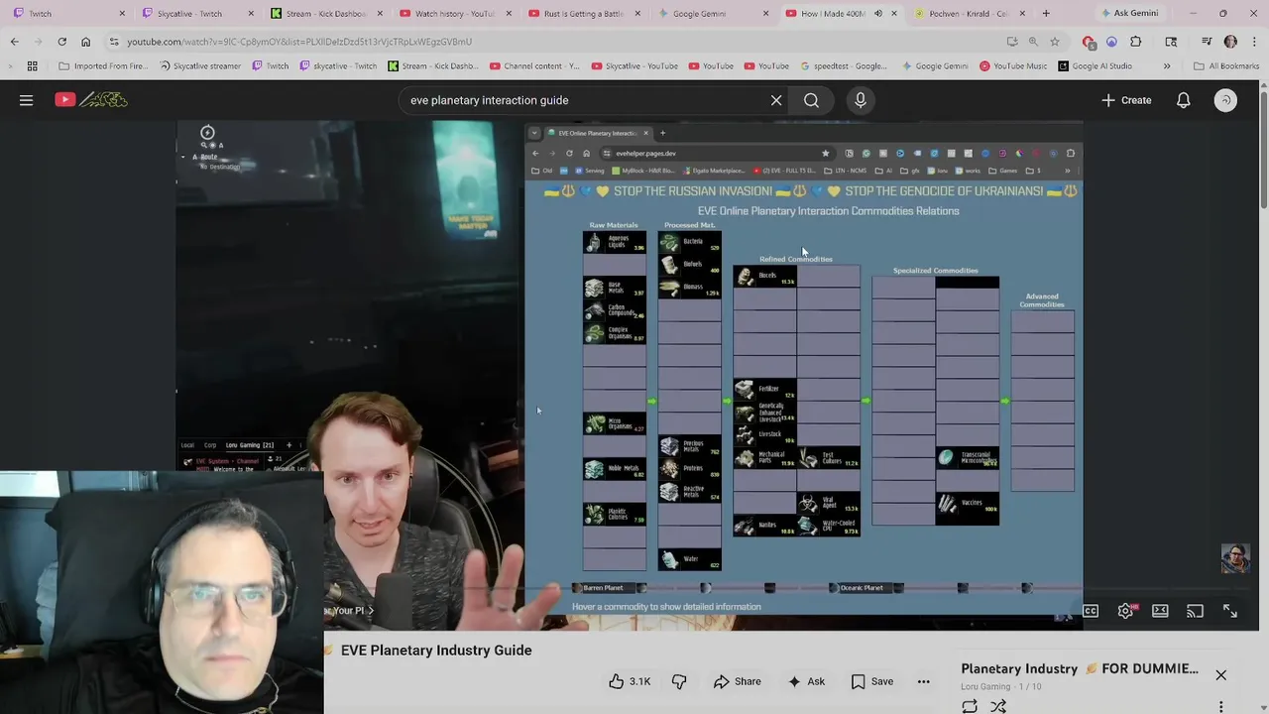
Task: Open the player settings gear
Action: [1125, 611]
